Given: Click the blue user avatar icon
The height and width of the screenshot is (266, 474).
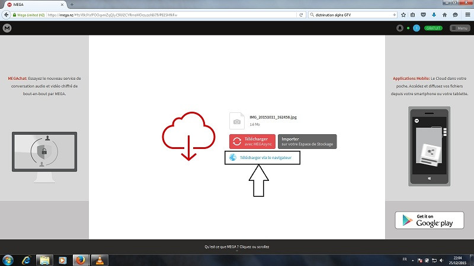Looking at the screenshot, I should pos(416,28).
